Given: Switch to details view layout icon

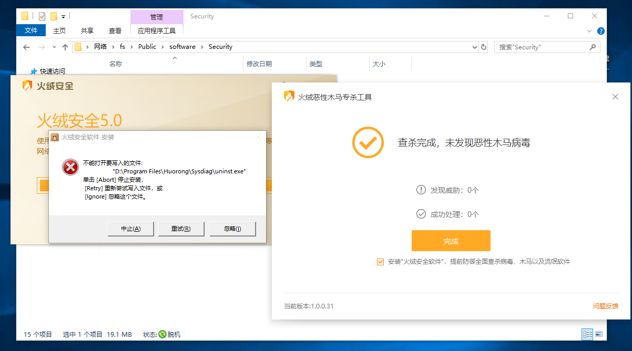Looking at the screenshot, I should (587, 334).
